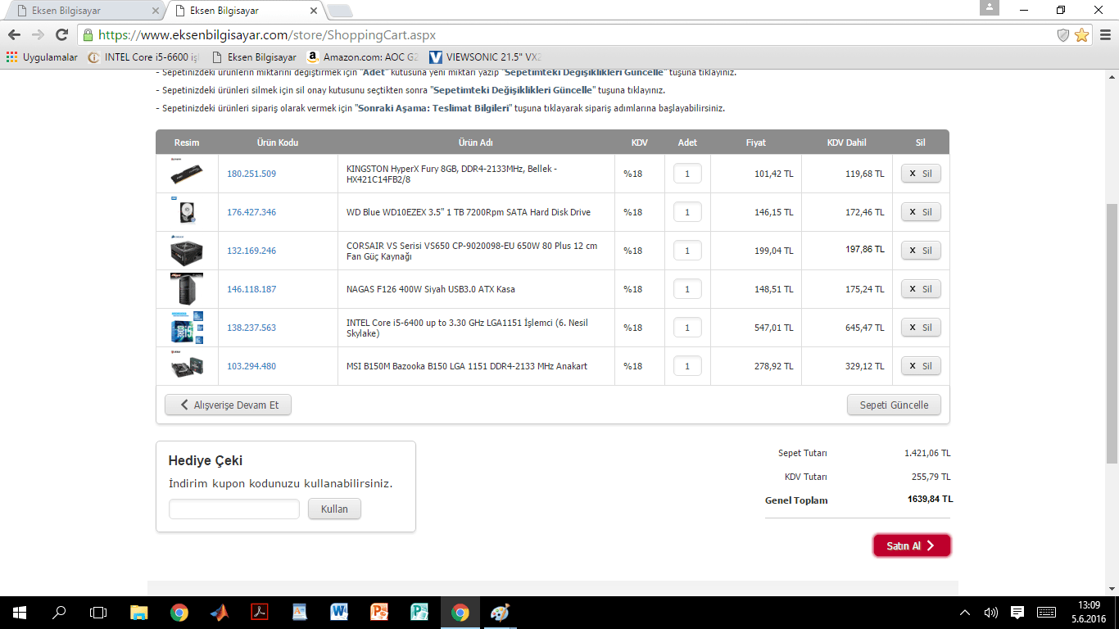Remove CORSAIR VS650 power supply with Sil

pyautogui.click(x=921, y=251)
